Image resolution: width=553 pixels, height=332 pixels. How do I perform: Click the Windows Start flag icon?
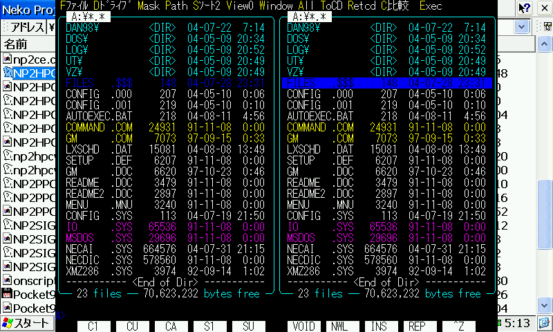click(x=8, y=323)
